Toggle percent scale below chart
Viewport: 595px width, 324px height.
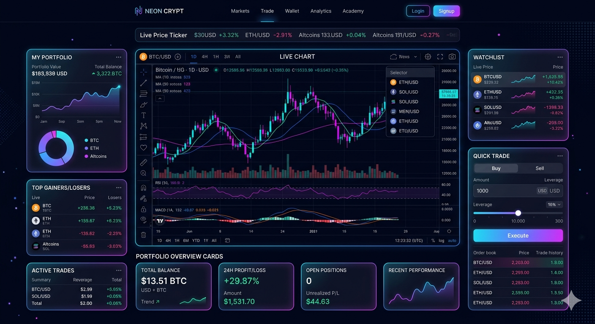point(433,240)
